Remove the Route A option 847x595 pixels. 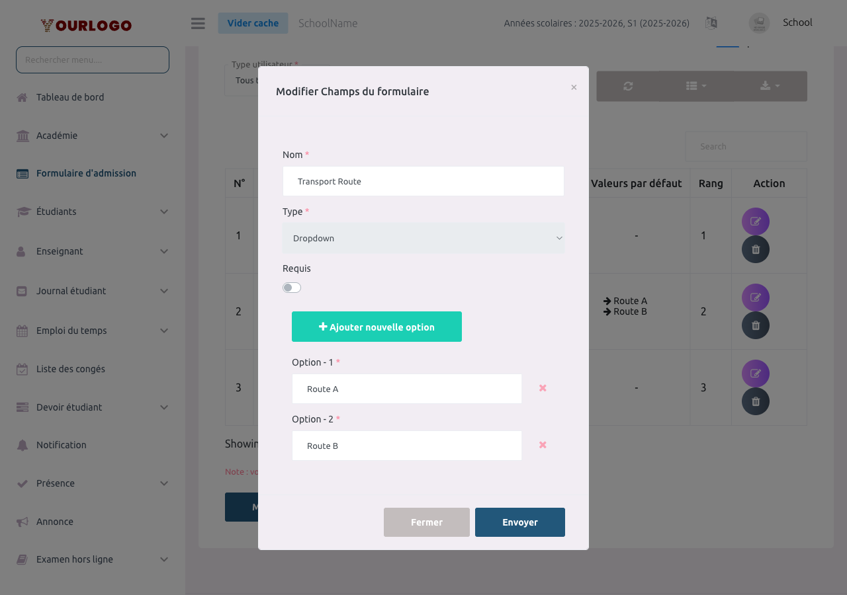pos(542,388)
